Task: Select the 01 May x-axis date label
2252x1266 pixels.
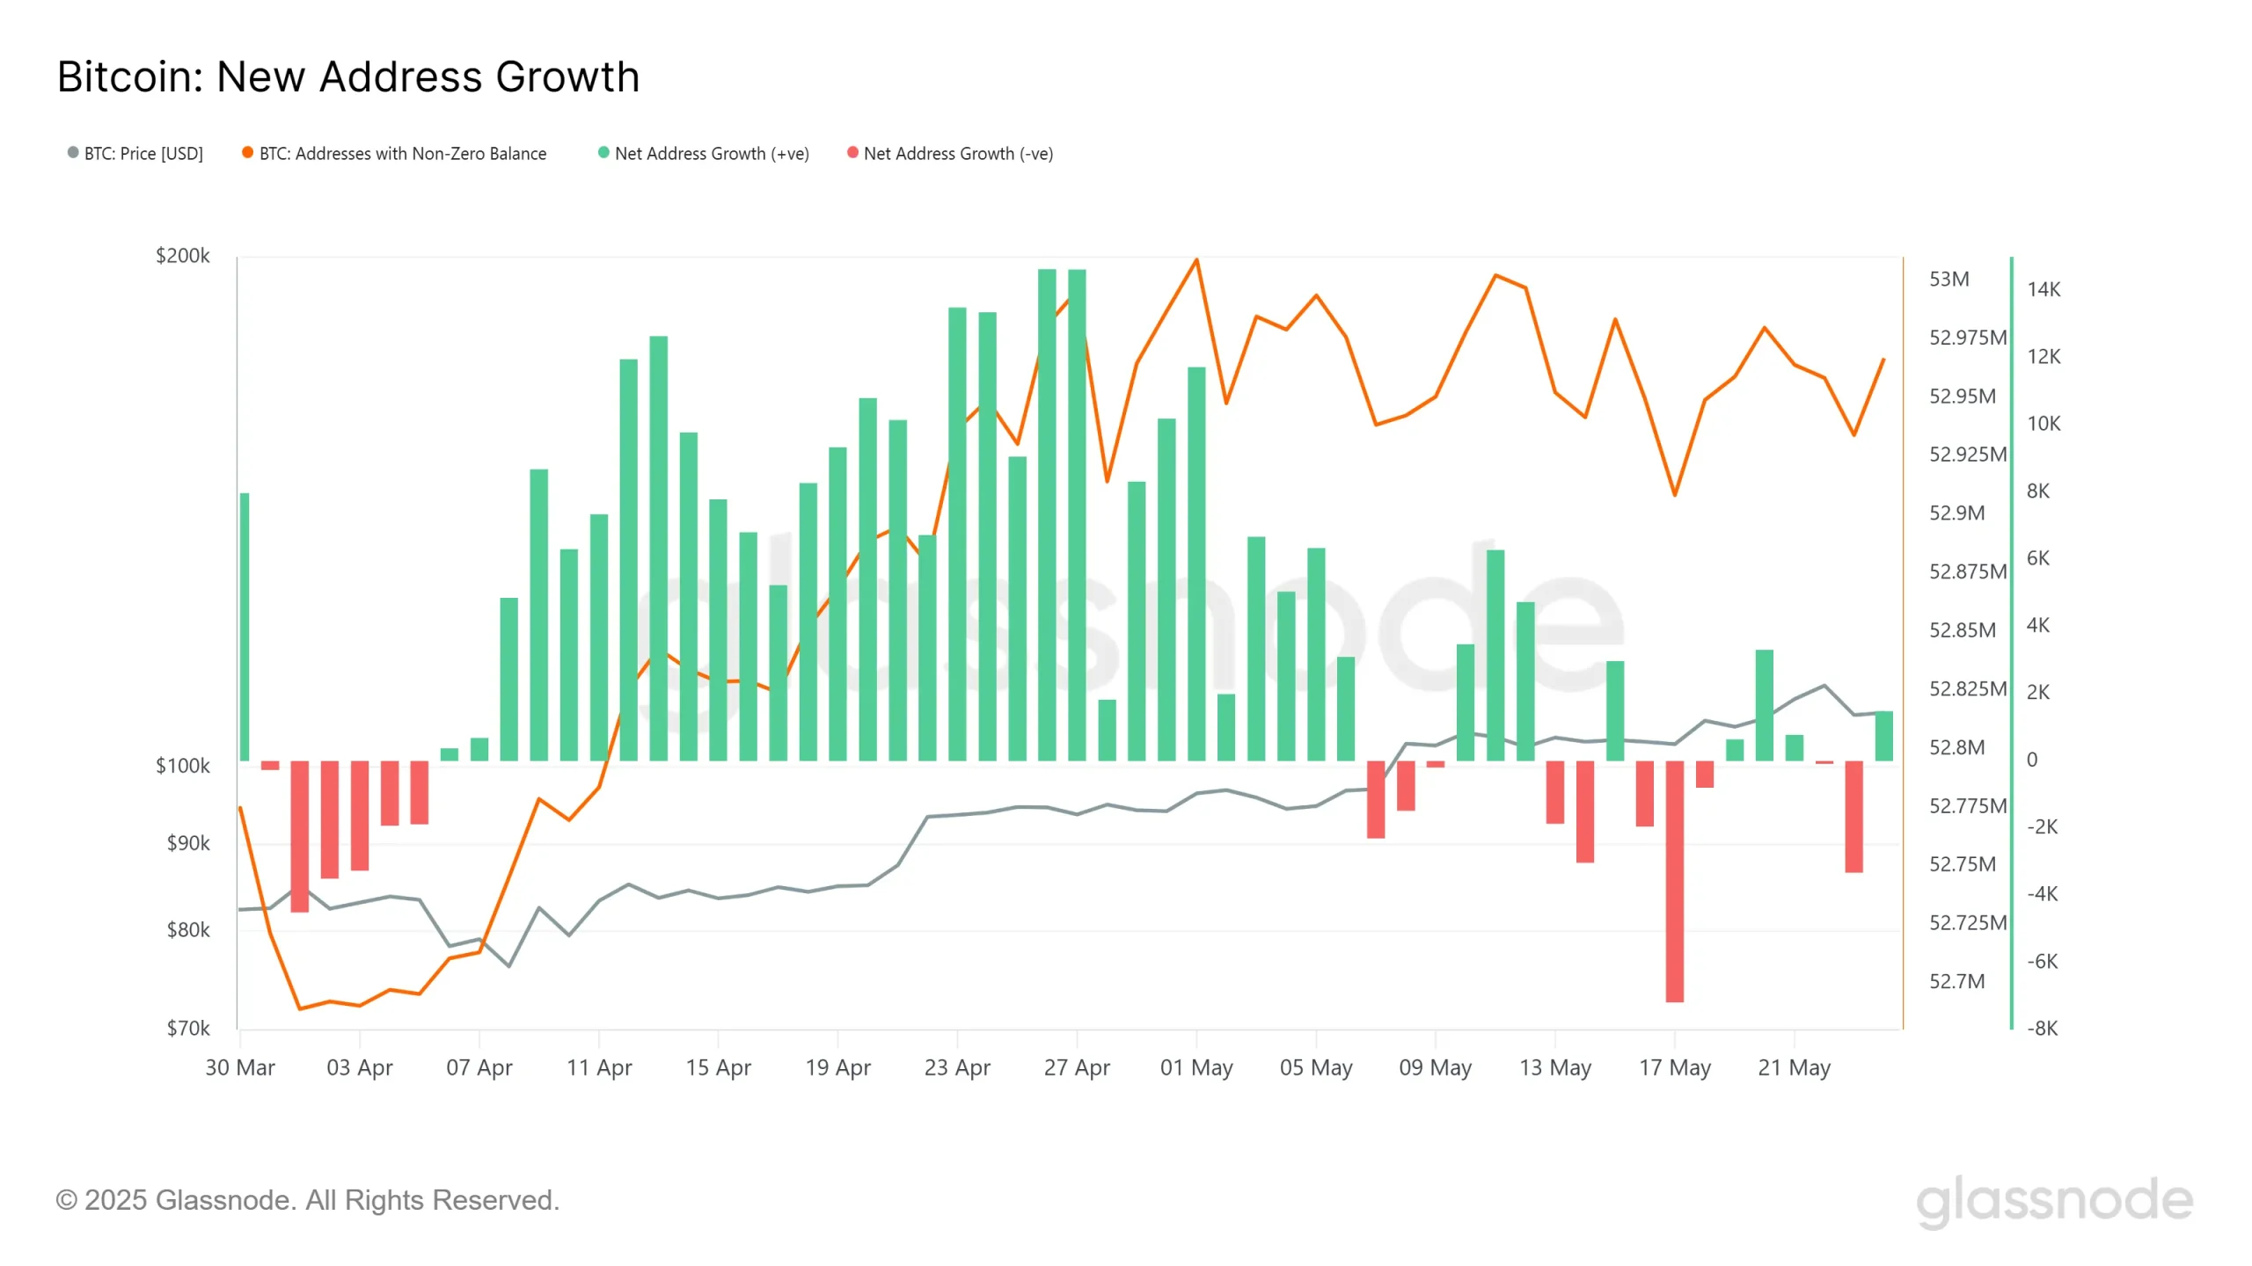Action: (1196, 1067)
